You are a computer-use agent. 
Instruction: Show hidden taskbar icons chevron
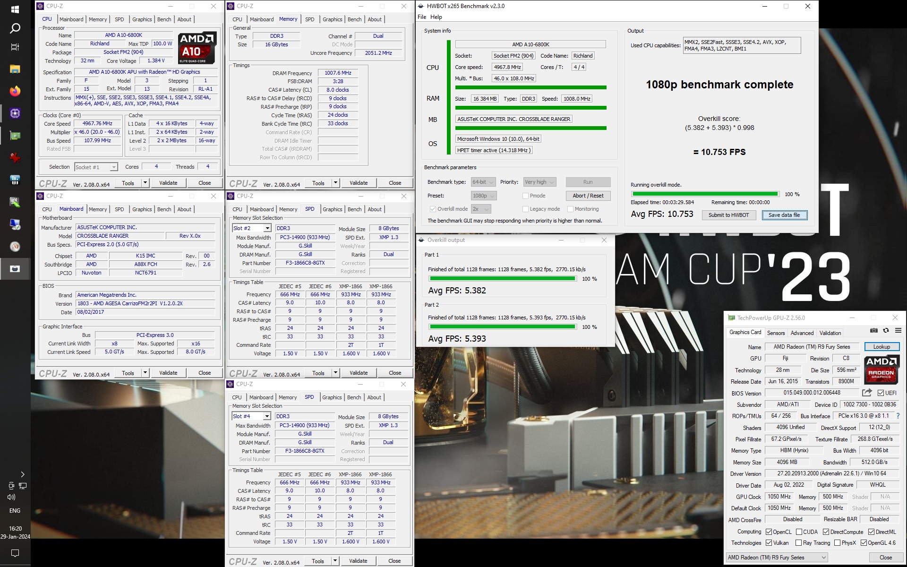click(x=23, y=474)
